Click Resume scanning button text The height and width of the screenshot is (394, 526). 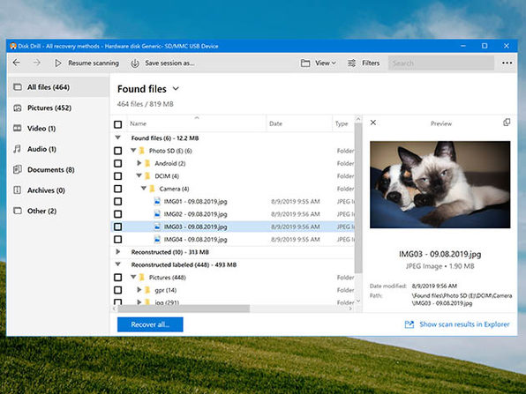coord(94,63)
